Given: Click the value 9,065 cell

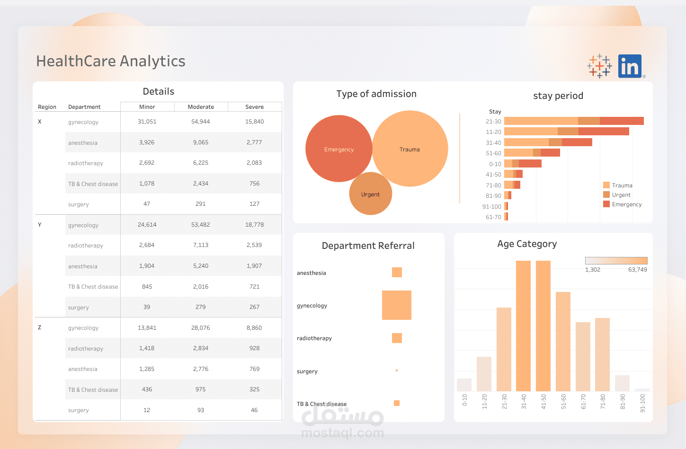Looking at the screenshot, I should pos(201,142).
